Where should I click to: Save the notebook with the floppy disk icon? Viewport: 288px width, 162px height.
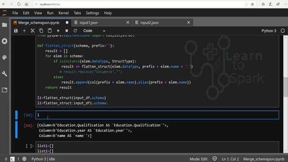pyautogui.click(x=16, y=31)
